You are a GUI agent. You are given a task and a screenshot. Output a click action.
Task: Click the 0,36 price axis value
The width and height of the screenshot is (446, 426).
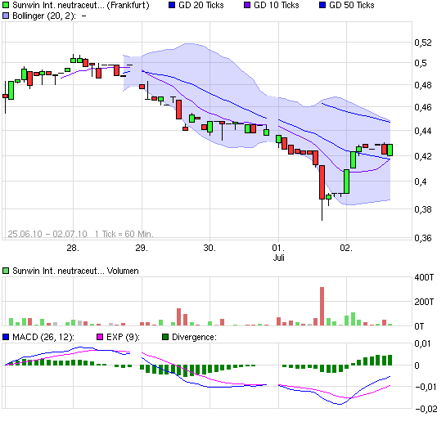click(x=423, y=238)
